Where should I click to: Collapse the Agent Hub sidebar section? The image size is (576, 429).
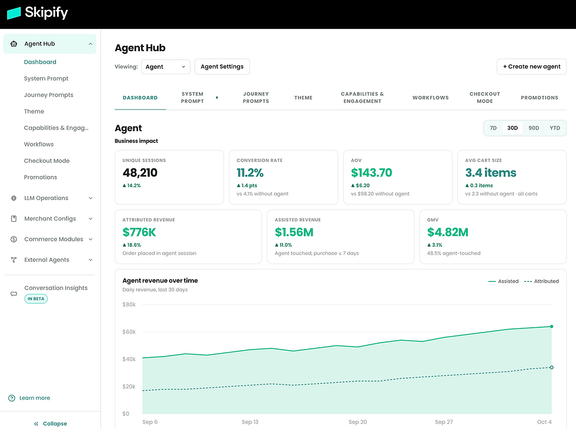[x=91, y=44]
